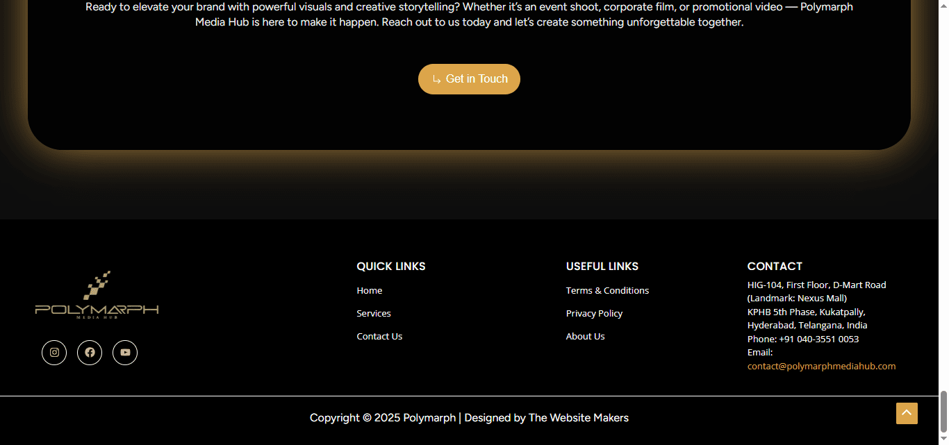Click the Facebook social icon
This screenshot has height=445, width=949.
tap(90, 353)
